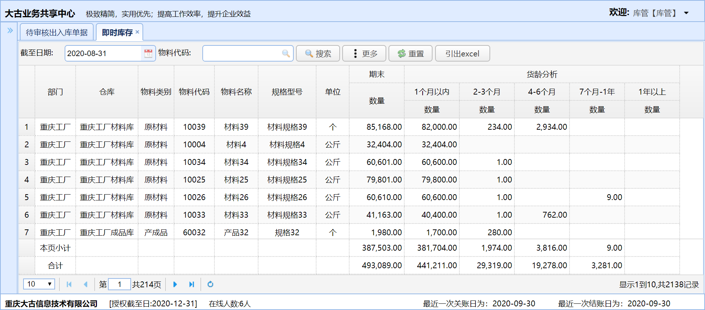The image size is (705, 310).
Task: Go to the previous page arrow
Action: pos(86,284)
